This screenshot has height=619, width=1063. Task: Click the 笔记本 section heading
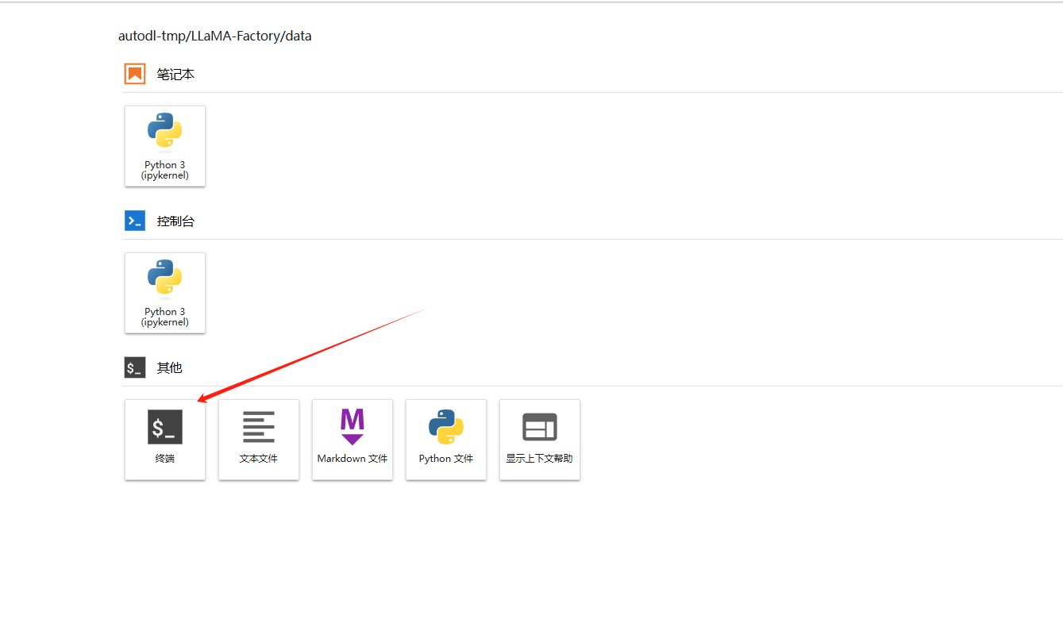[x=175, y=74]
